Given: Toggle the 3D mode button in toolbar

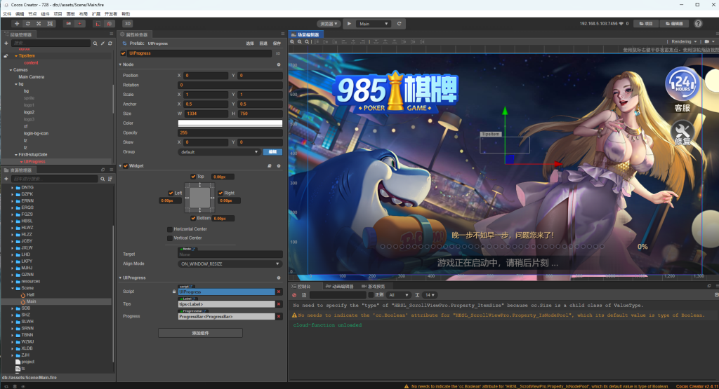Looking at the screenshot, I should [128, 24].
